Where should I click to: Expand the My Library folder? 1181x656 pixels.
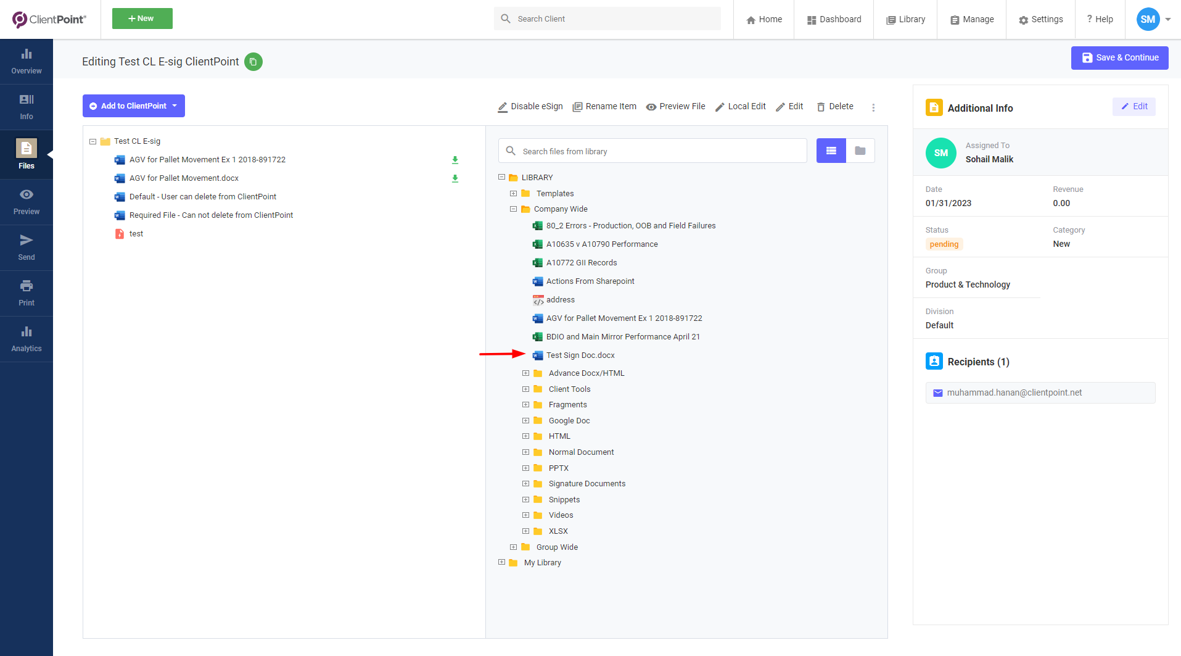coord(501,562)
